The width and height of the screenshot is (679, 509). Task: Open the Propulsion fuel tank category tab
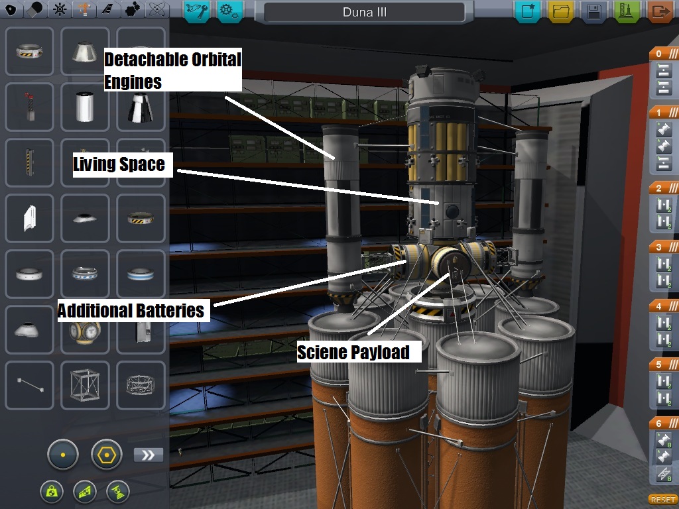(x=36, y=9)
